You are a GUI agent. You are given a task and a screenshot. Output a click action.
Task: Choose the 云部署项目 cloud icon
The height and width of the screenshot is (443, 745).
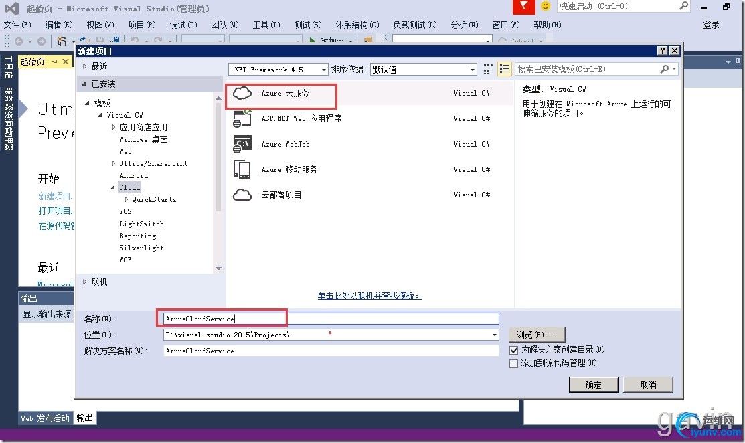(242, 195)
